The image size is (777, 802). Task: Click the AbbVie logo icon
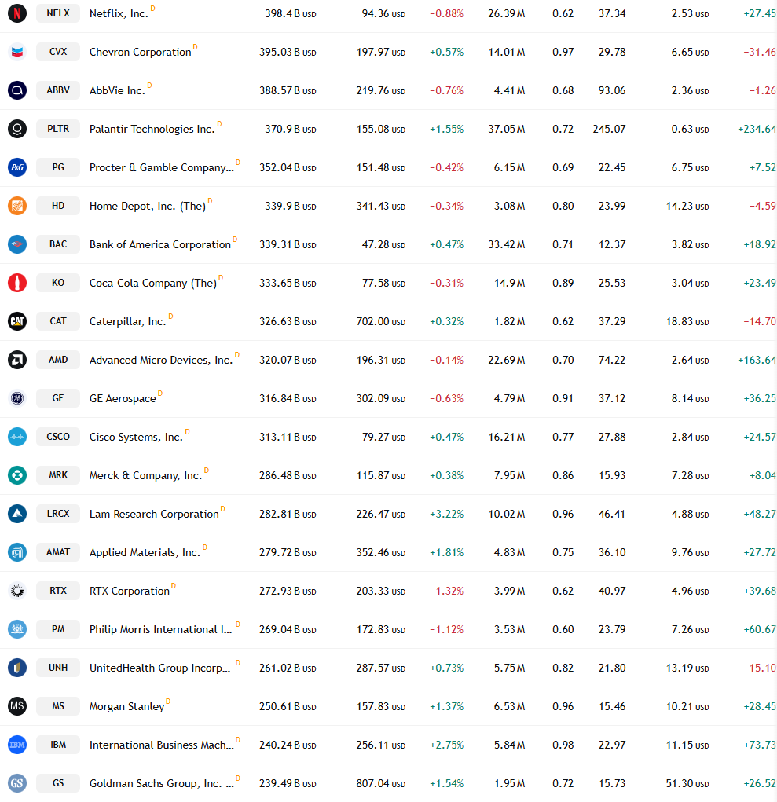[x=16, y=90]
